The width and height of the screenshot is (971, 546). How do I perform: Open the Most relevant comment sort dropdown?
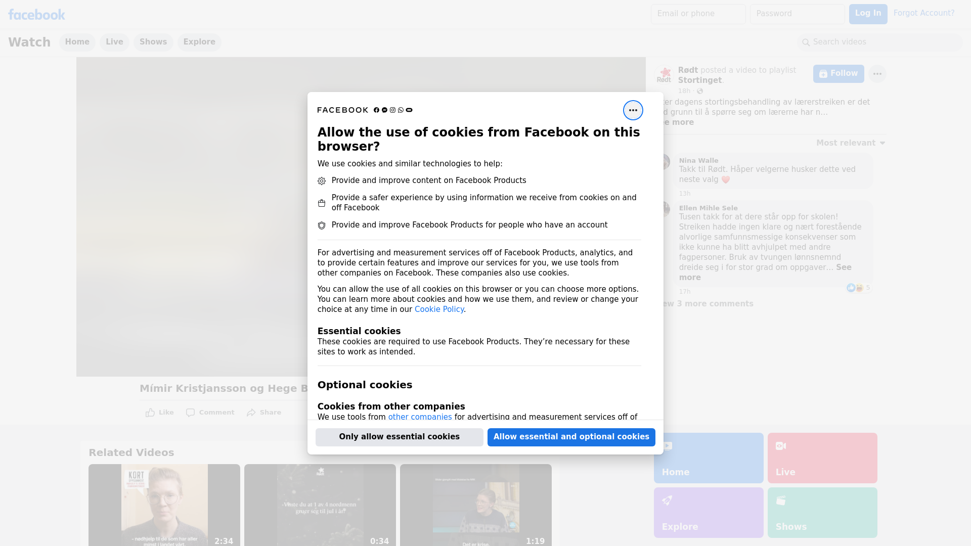pyautogui.click(x=851, y=143)
